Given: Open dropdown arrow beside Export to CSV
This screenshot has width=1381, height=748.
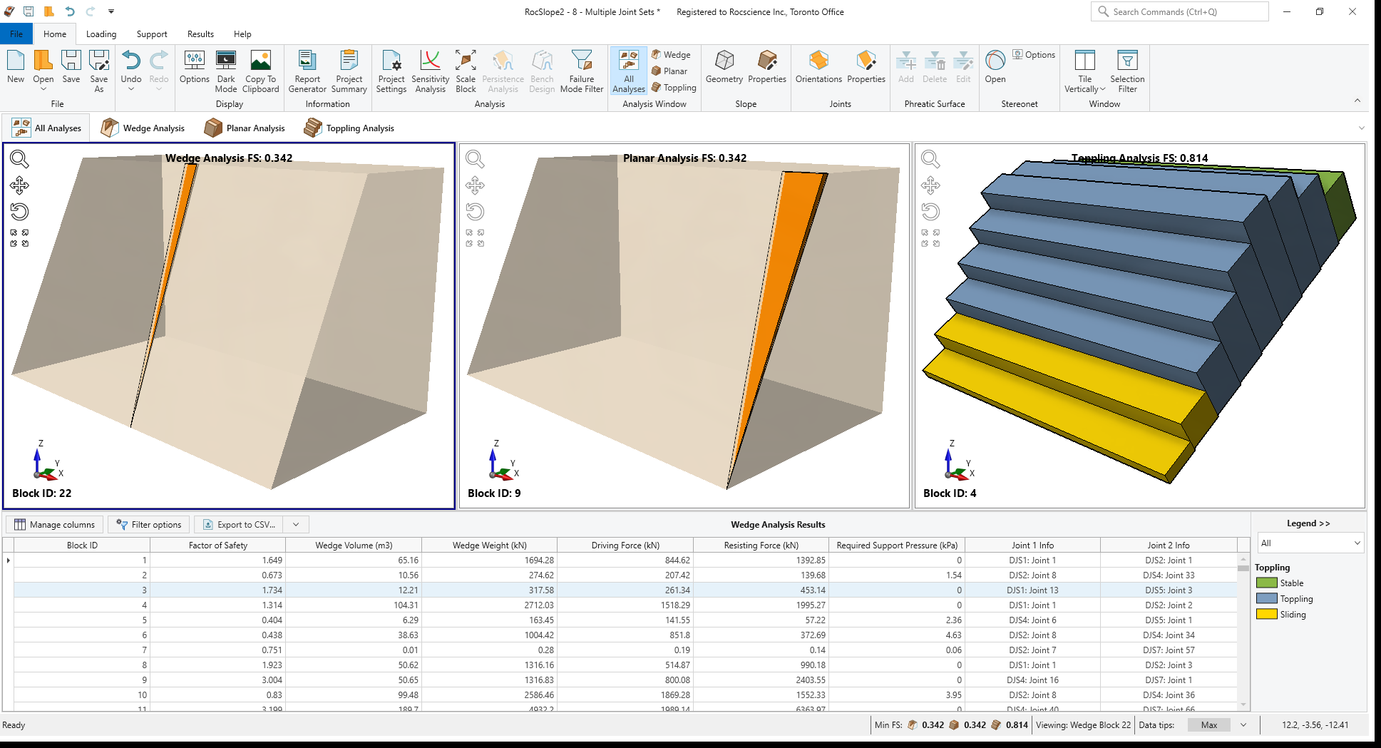Looking at the screenshot, I should click(x=296, y=525).
